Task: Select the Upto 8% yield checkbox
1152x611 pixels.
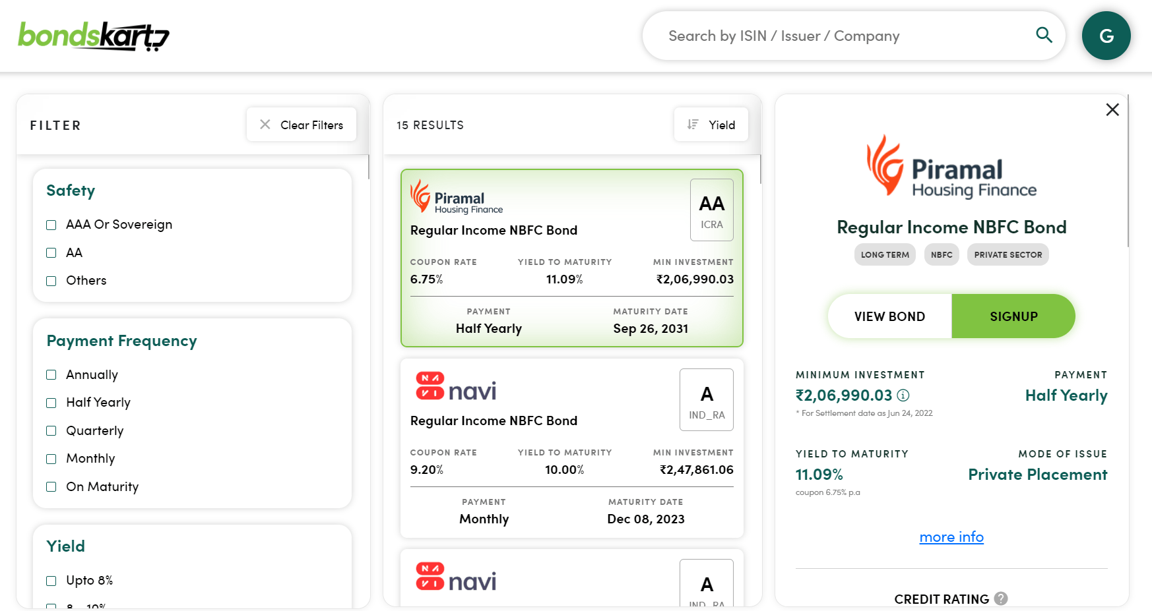Action: [x=51, y=581]
